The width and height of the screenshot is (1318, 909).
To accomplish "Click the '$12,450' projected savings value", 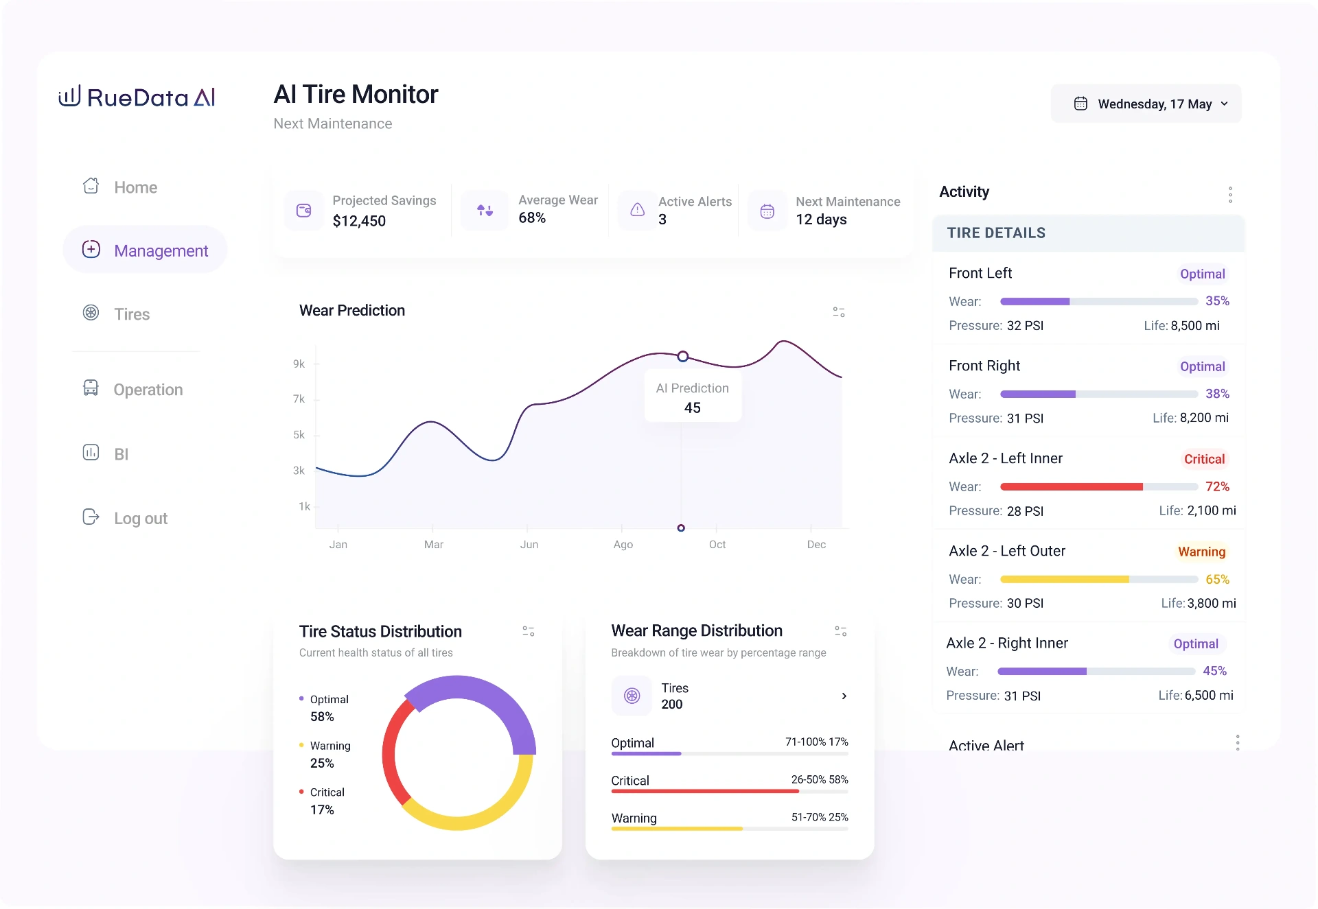I will (359, 221).
